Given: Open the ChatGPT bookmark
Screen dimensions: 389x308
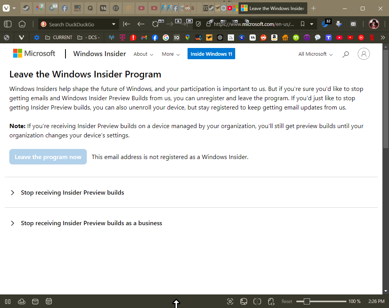Looking at the screenshot, I should [x=220, y=38].
